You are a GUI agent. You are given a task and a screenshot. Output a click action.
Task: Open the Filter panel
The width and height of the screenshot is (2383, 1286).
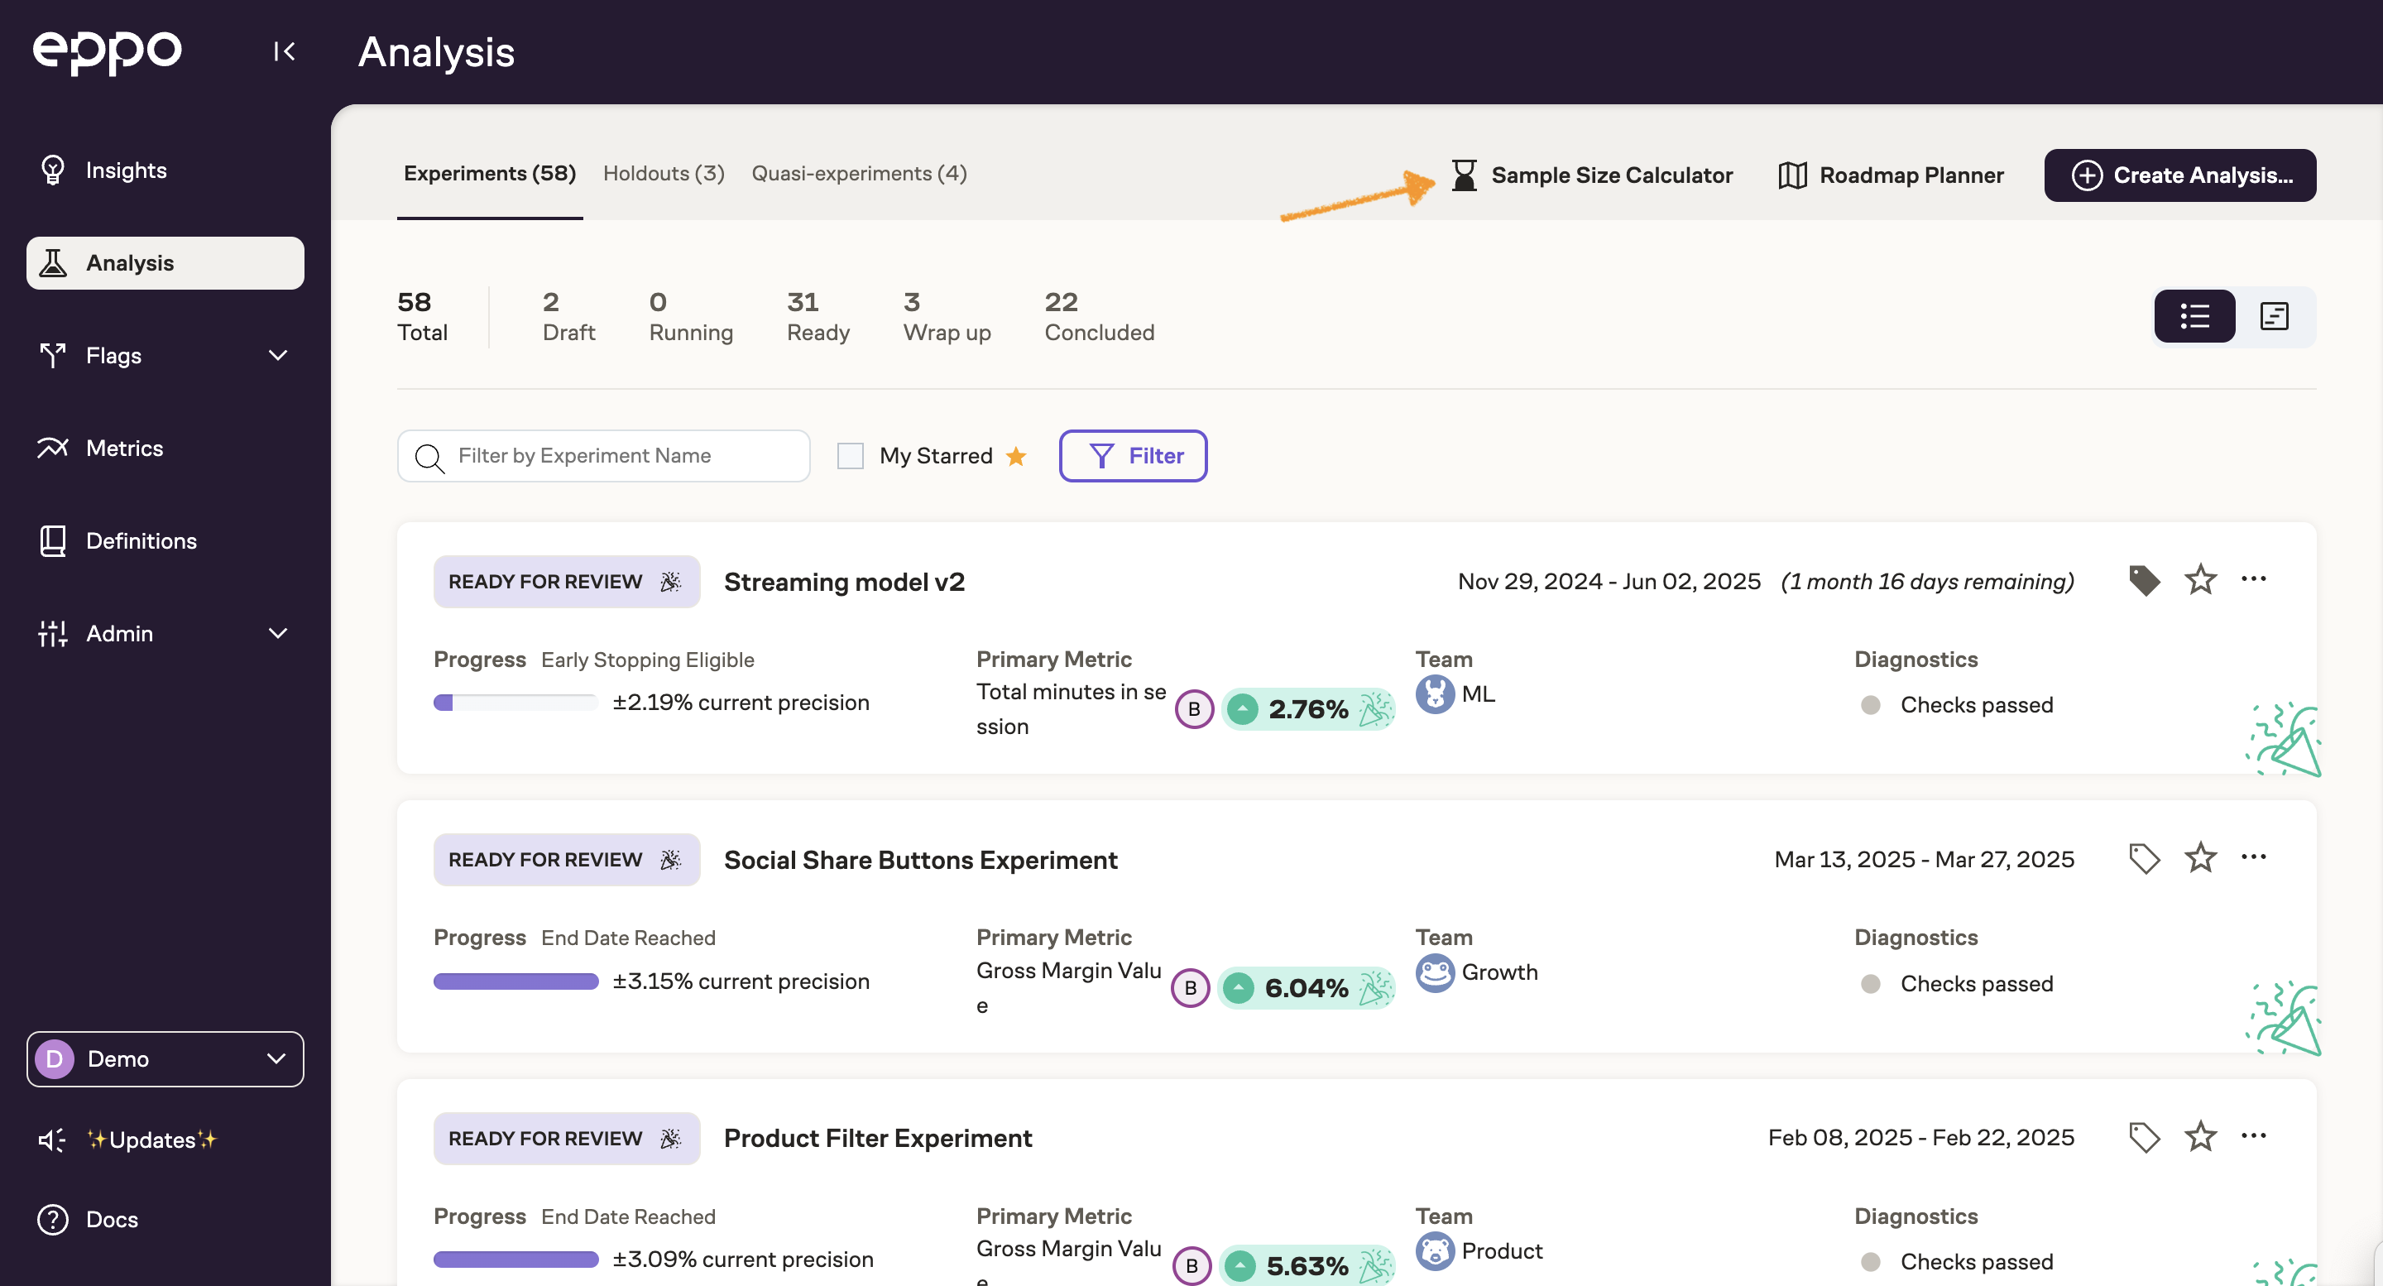[1132, 455]
